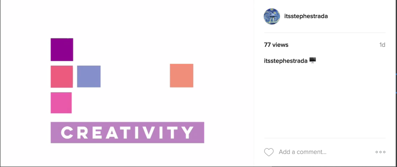Click the username in the caption
Image resolution: width=397 pixels, height=167 pixels.
[286, 61]
